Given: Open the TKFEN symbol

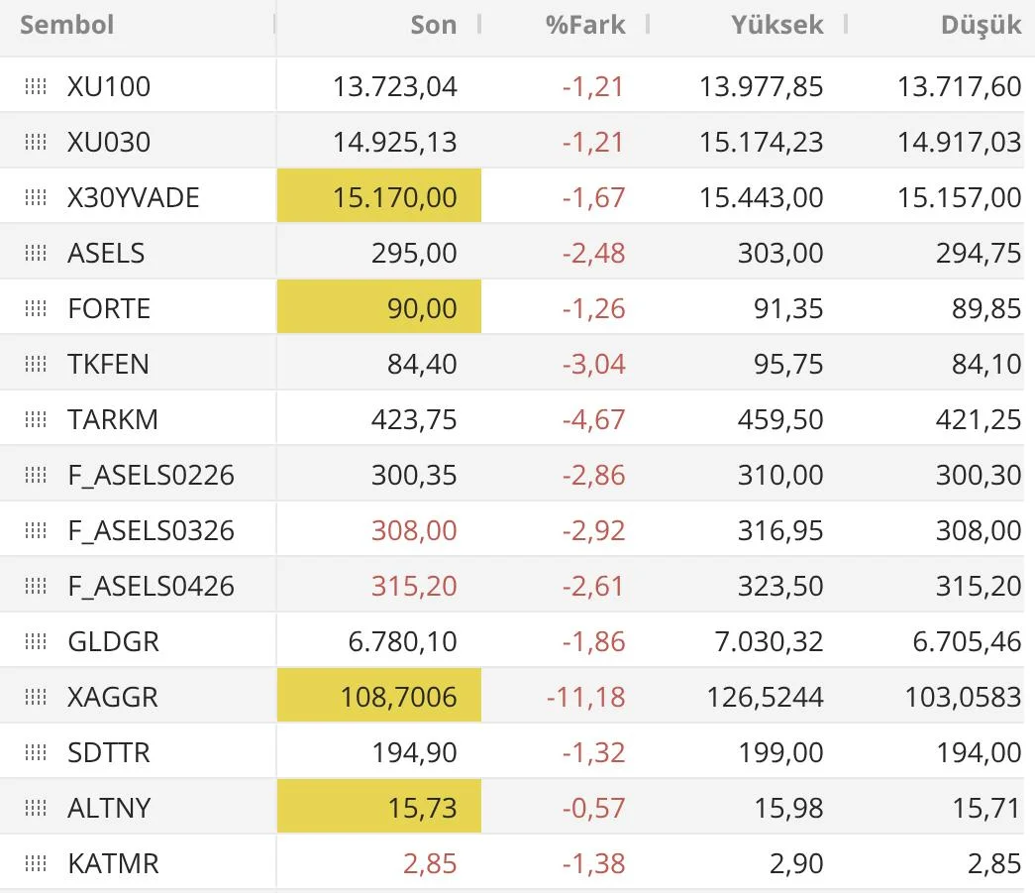Looking at the screenshot, I should (x=108, y=364).
